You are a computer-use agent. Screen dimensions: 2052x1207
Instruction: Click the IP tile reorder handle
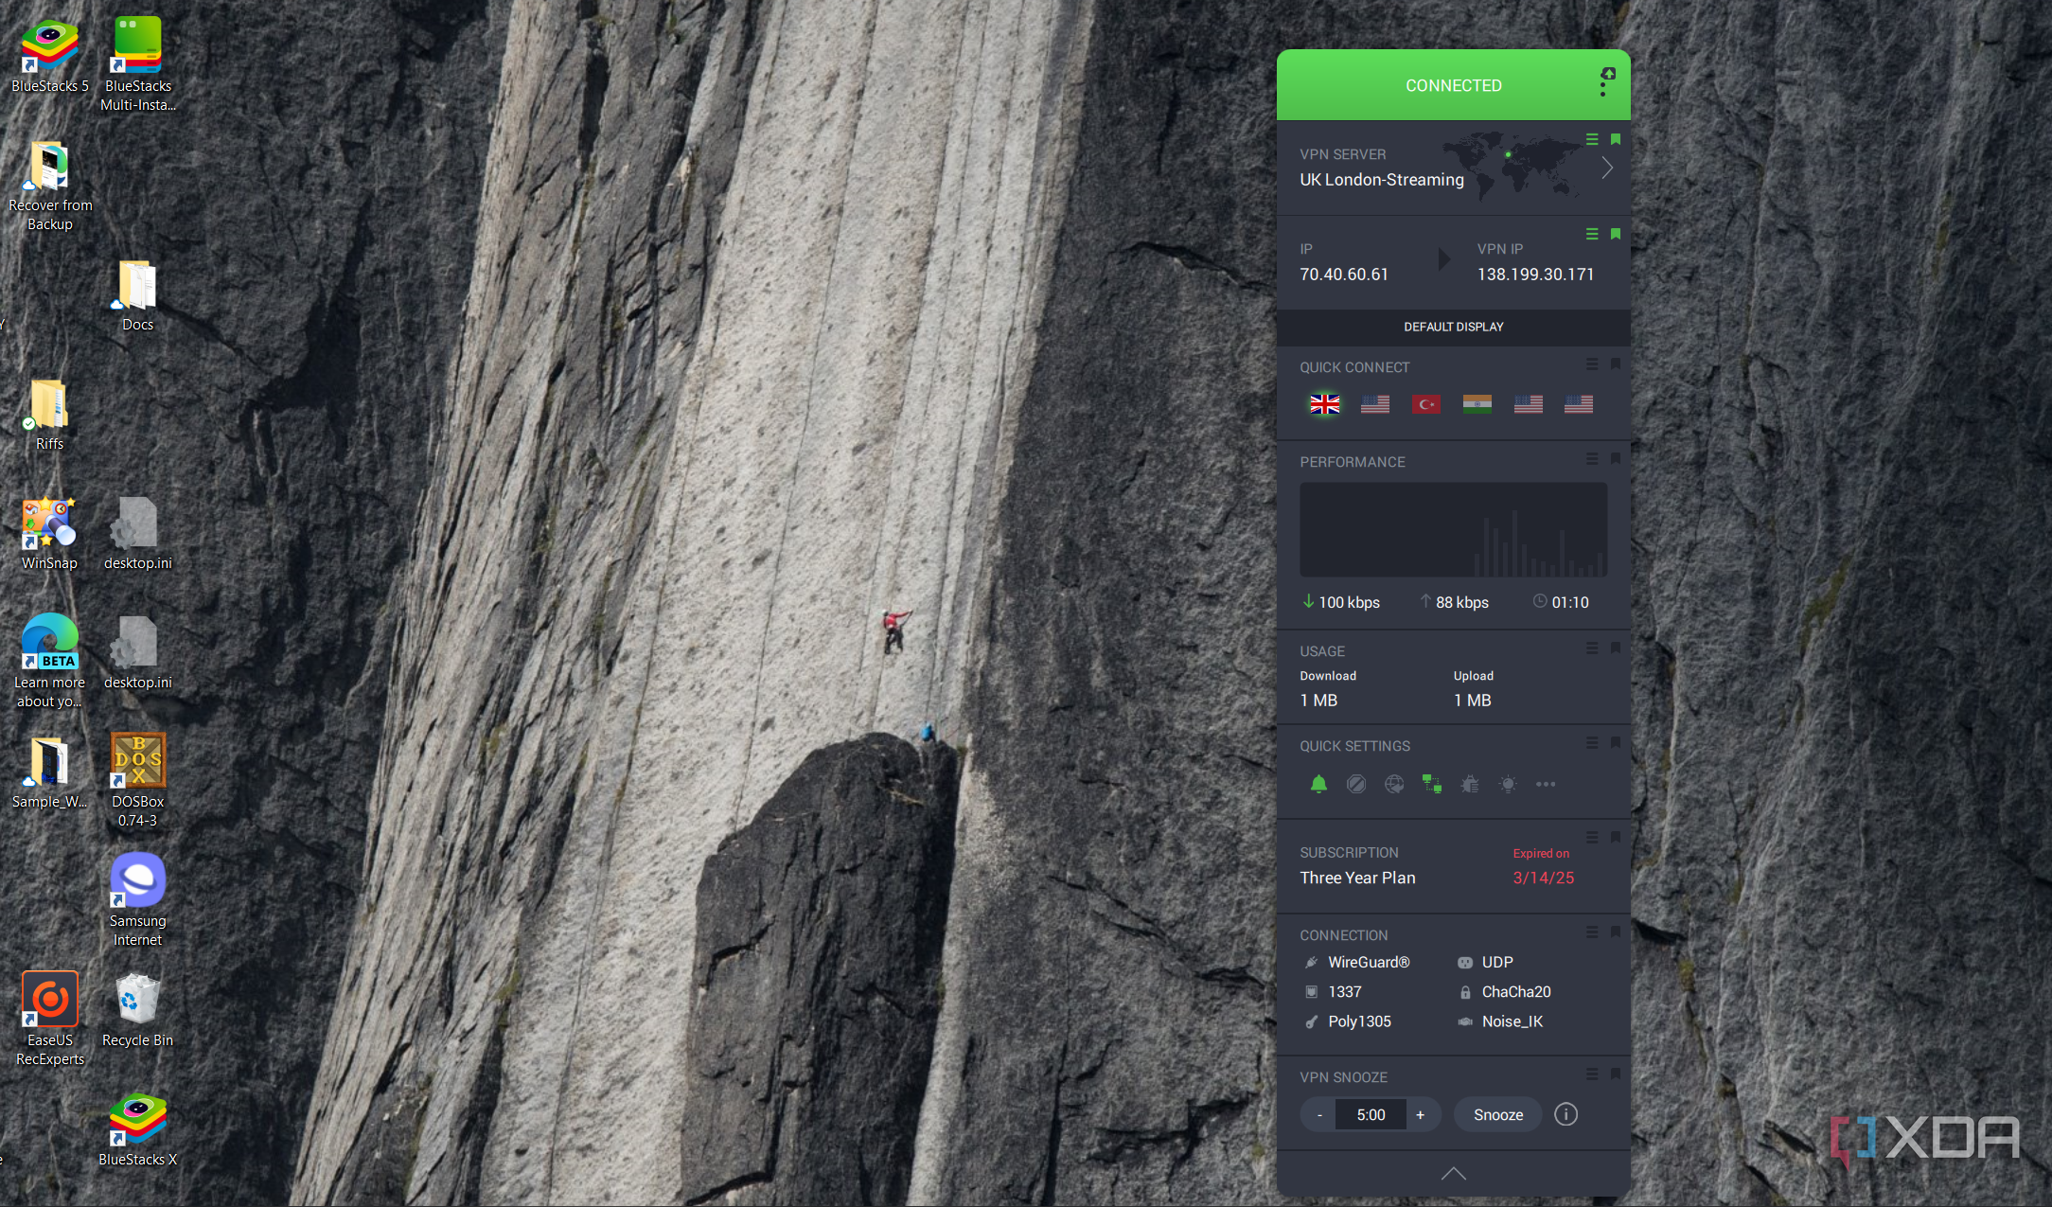pos(1592,234)
